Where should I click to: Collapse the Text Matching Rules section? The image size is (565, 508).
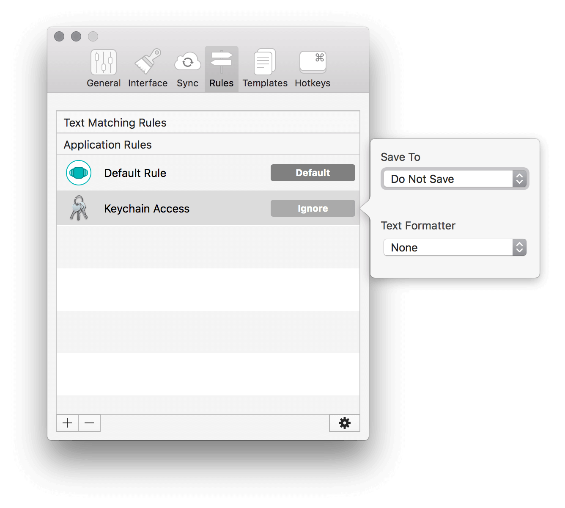[115, 123]
